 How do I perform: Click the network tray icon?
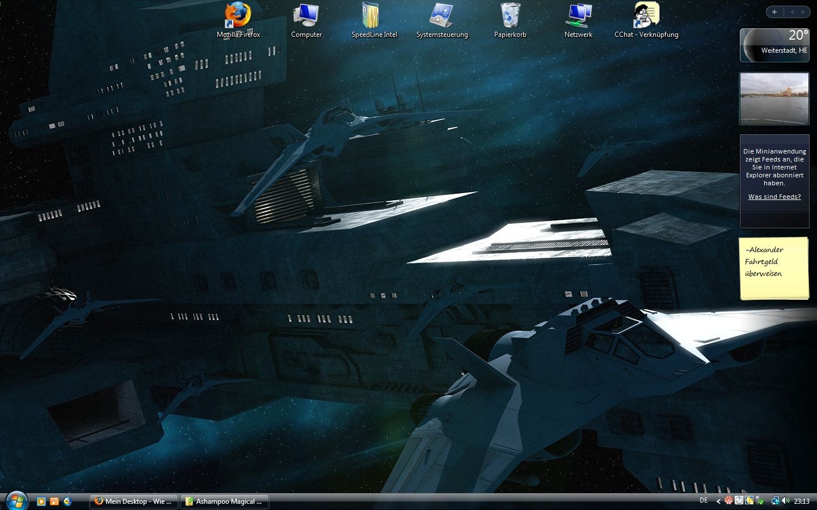click(775, 501)
